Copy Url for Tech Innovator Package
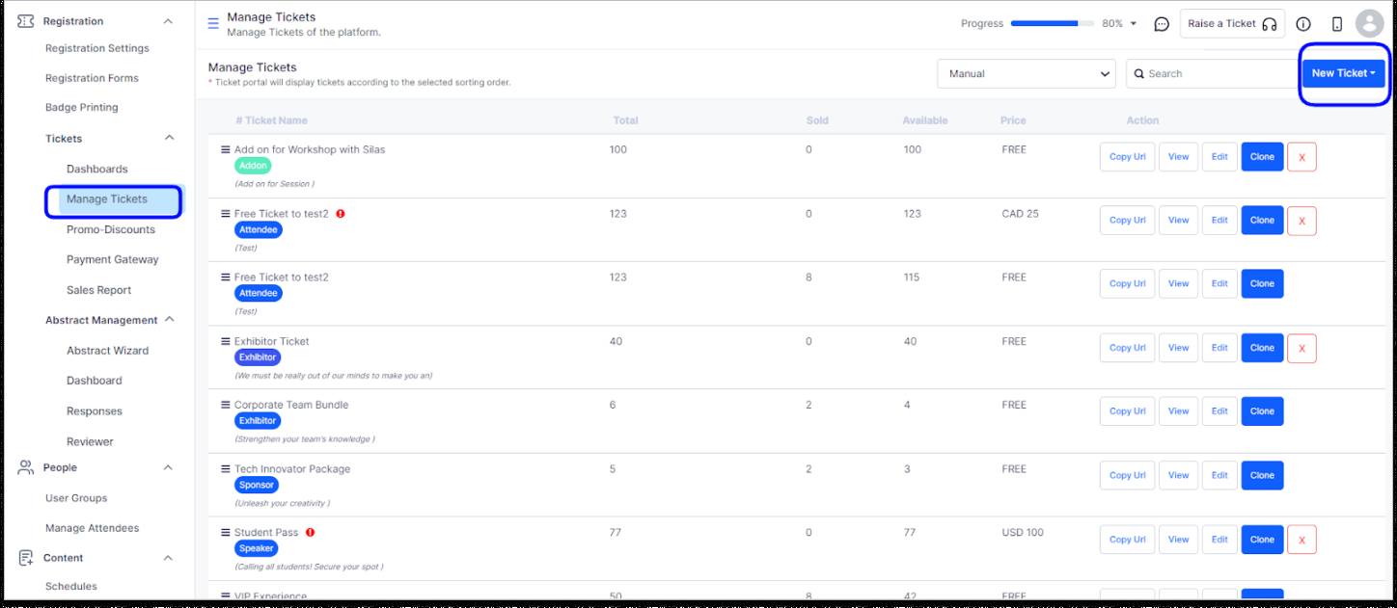1397x608 pixels. point(1127,475)
